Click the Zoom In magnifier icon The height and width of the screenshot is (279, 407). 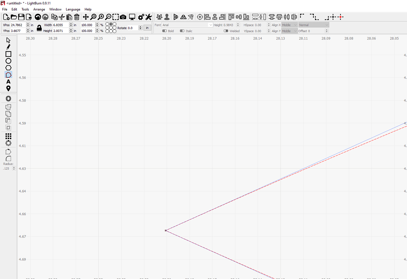[101, 17]
